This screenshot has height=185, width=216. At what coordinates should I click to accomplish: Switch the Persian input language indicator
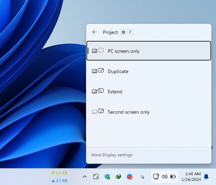coord(143,177)
